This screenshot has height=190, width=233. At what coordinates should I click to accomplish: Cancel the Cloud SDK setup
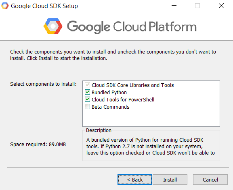click(210, 180)
